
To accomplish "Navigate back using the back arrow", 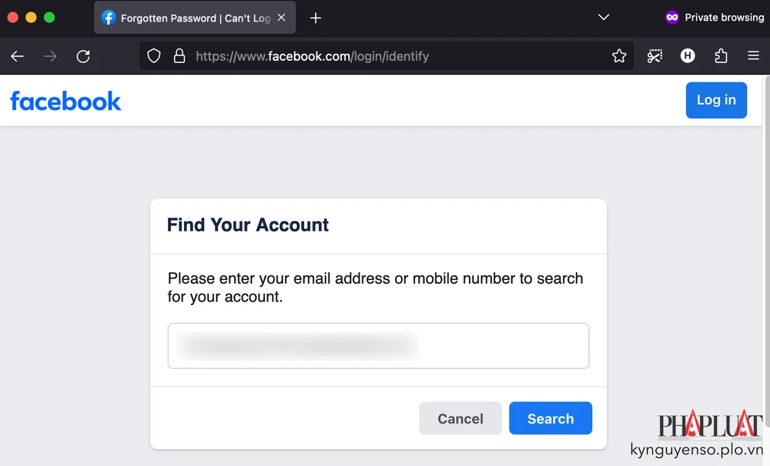I will tap(17, 55).
